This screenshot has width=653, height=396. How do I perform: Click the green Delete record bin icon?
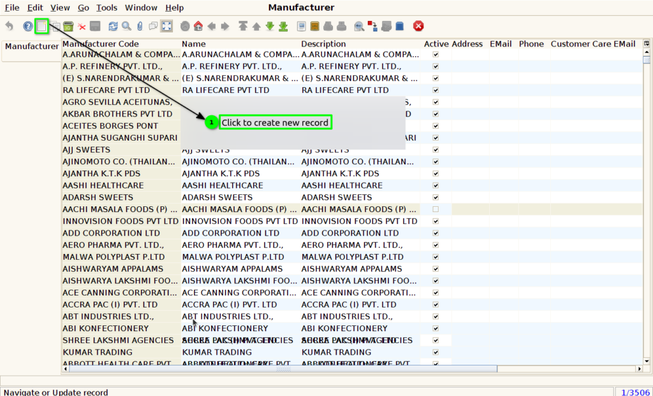[68, 26]
